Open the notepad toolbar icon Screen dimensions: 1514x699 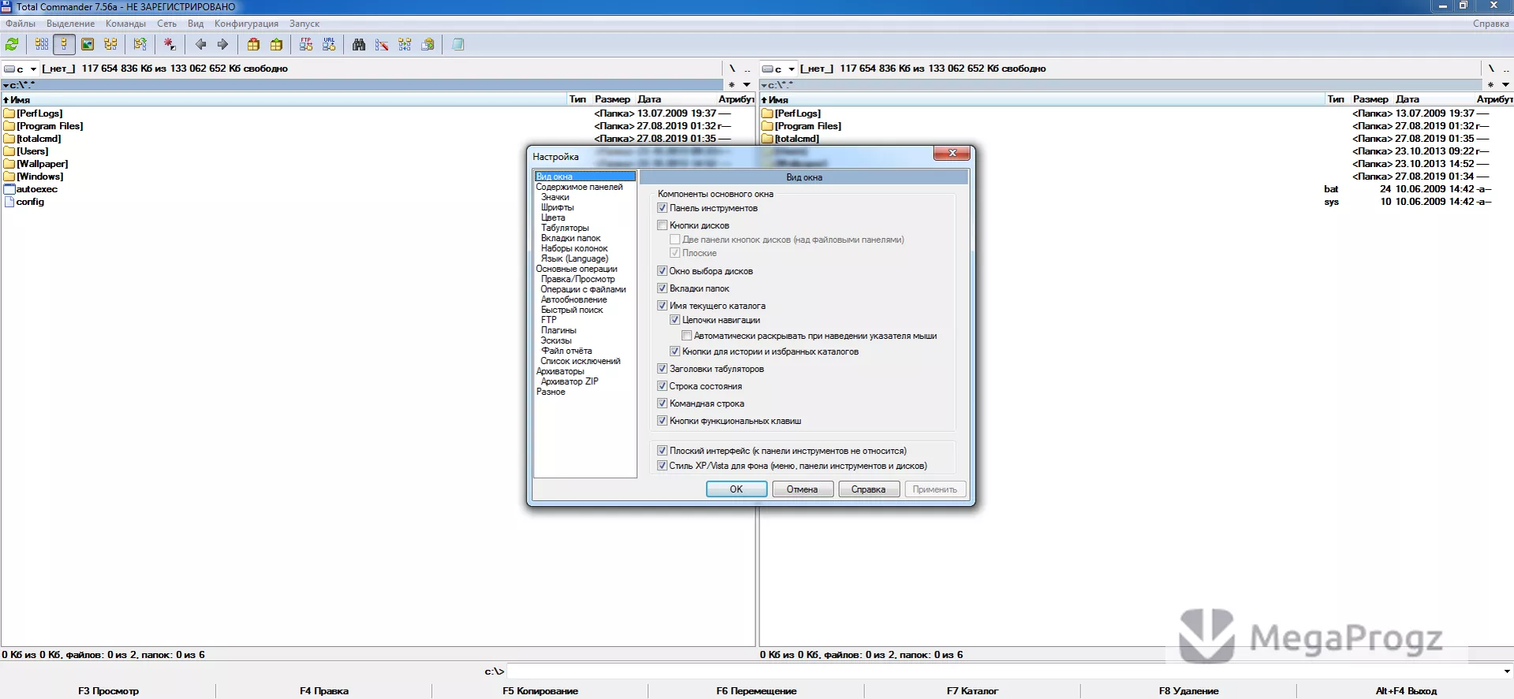tap(457, 45)
